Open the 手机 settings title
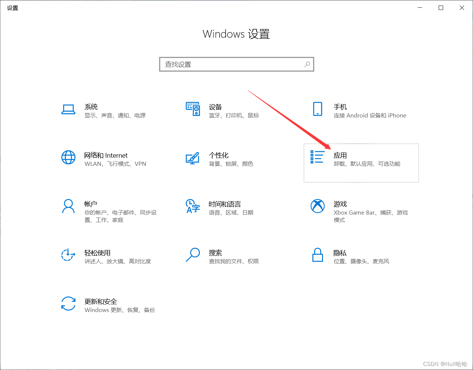This screenshot has height=370, width=473. [x=340, y=107]
